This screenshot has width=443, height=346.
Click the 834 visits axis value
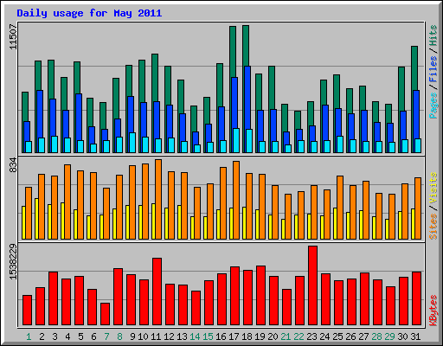tap(14, 165)
